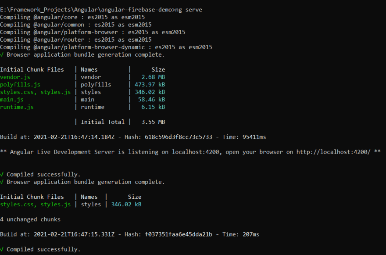Viewport: 386px width, 255px height.
Task: Click the 207ms build time
Action: click(x=251, y=234)
